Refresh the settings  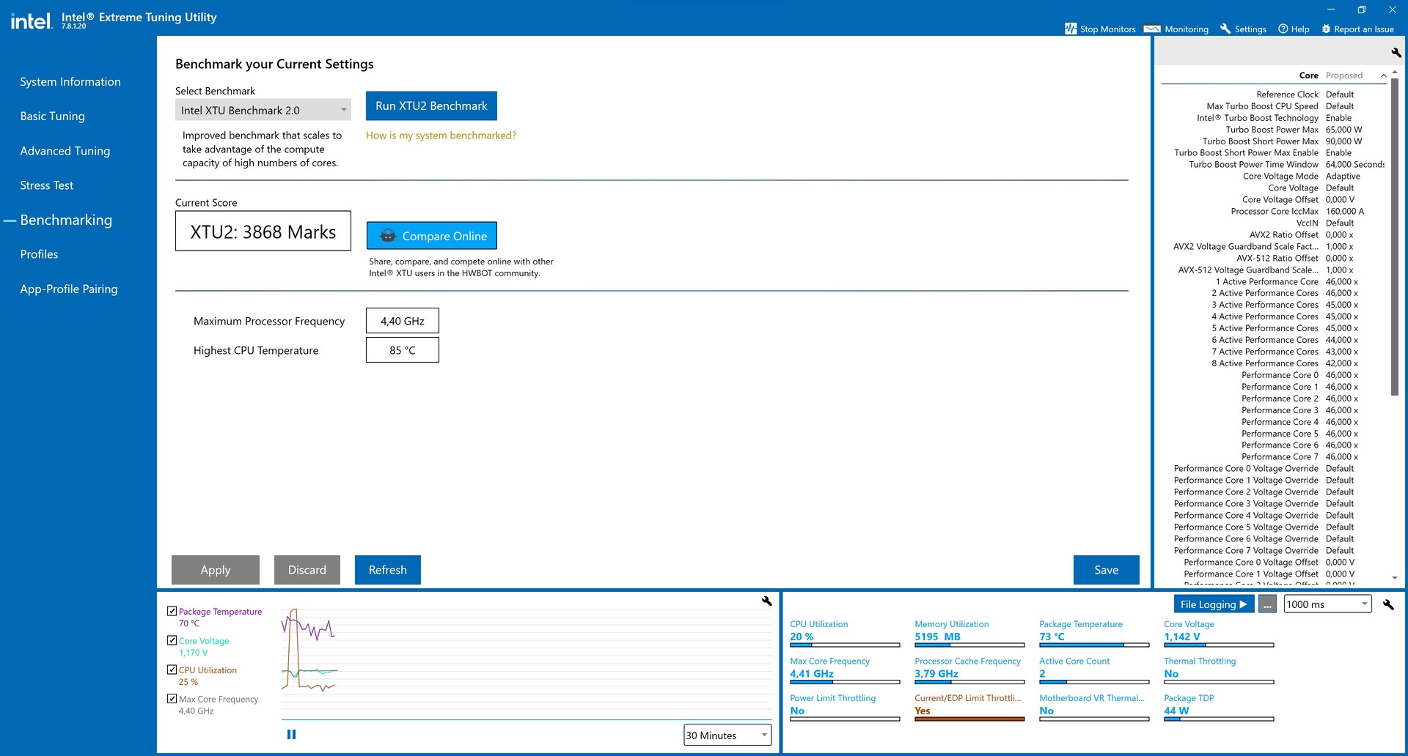point(388,570)
